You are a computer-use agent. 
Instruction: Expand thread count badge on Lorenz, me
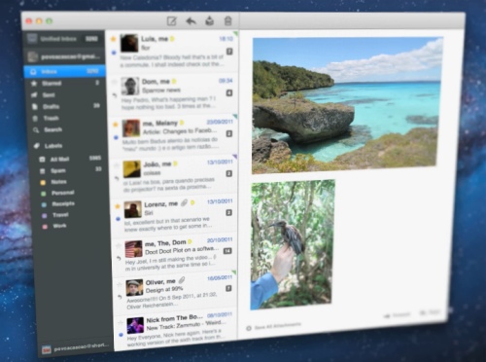pyautogui.click(x=228, y=213)
